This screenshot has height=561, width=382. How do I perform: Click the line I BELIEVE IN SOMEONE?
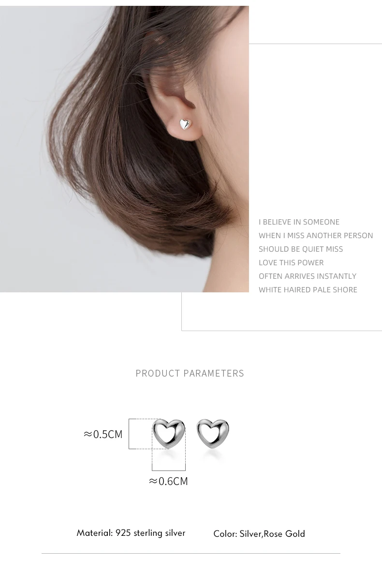(x=299, y=222)
